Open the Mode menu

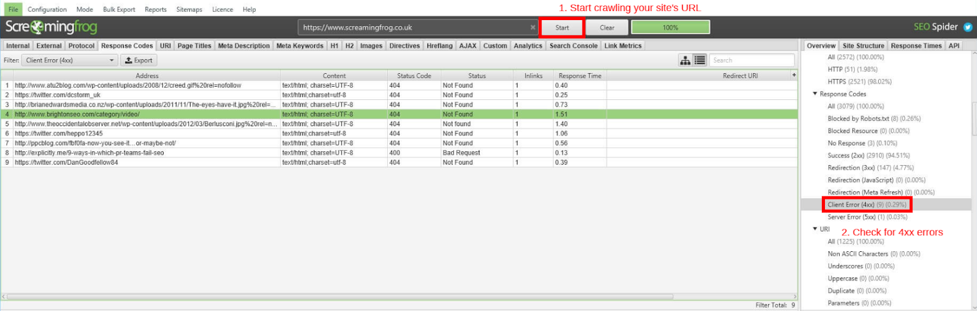click(85, 9)
